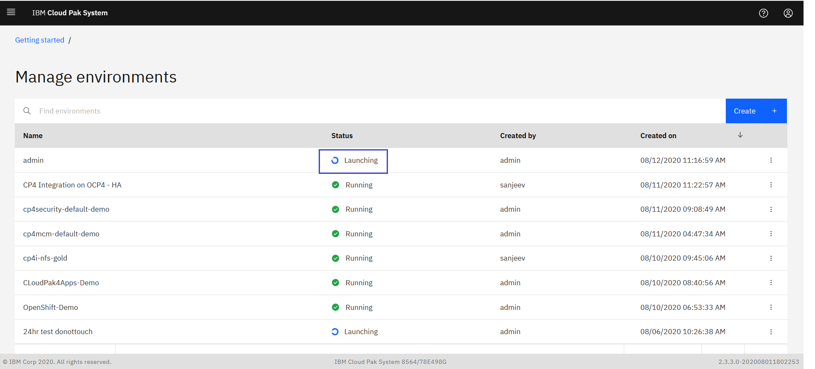
Task: Sort by Created on arrow icon
Action: click(740, 135)
